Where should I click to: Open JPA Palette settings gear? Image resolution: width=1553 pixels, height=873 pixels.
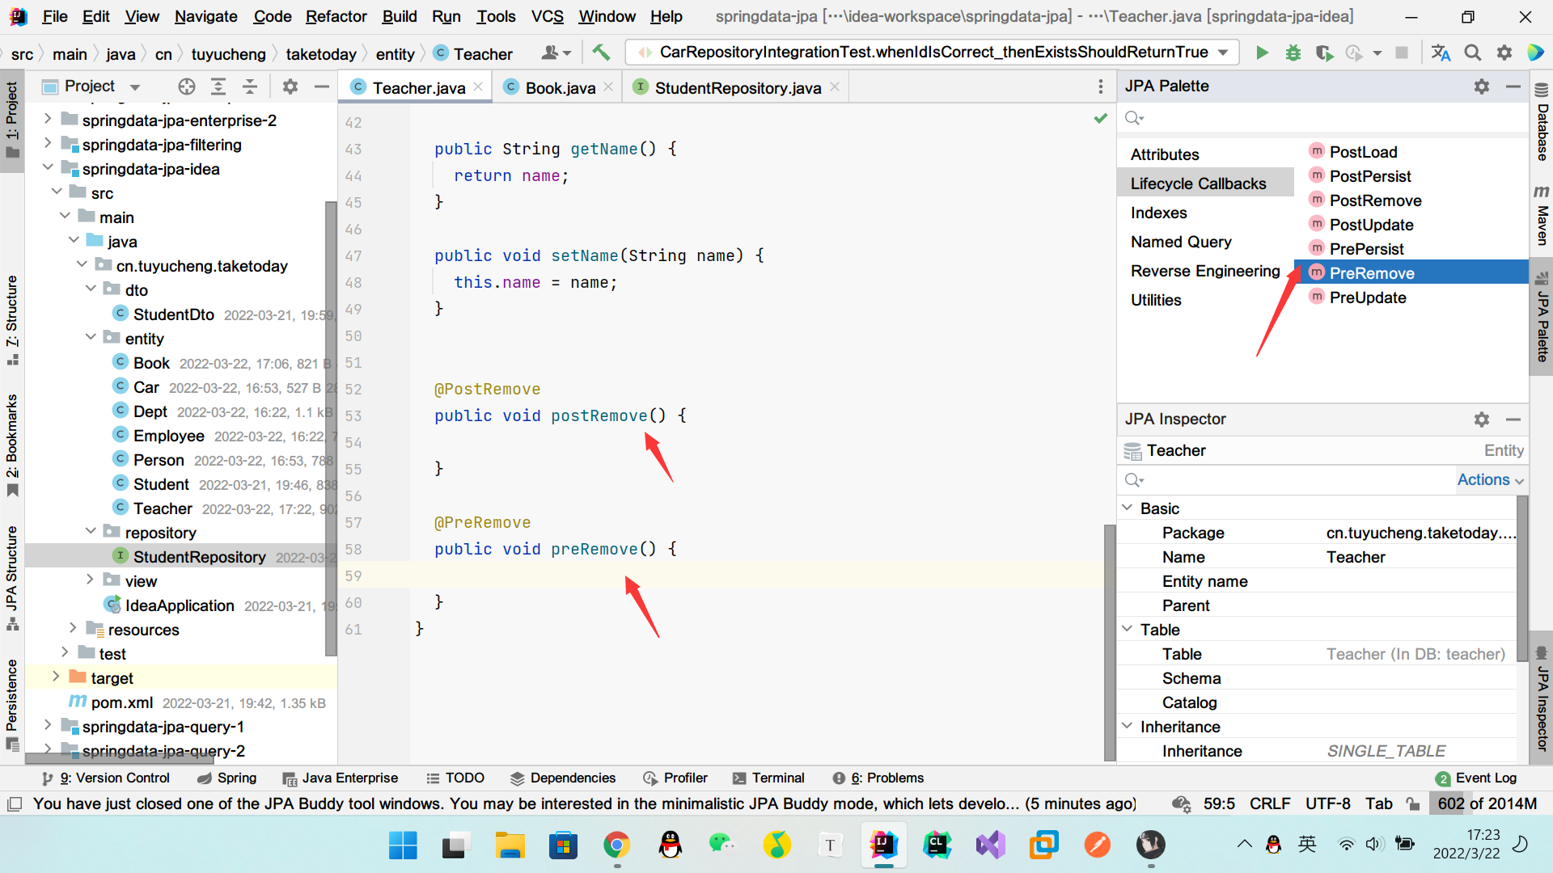pos(1482,86)
